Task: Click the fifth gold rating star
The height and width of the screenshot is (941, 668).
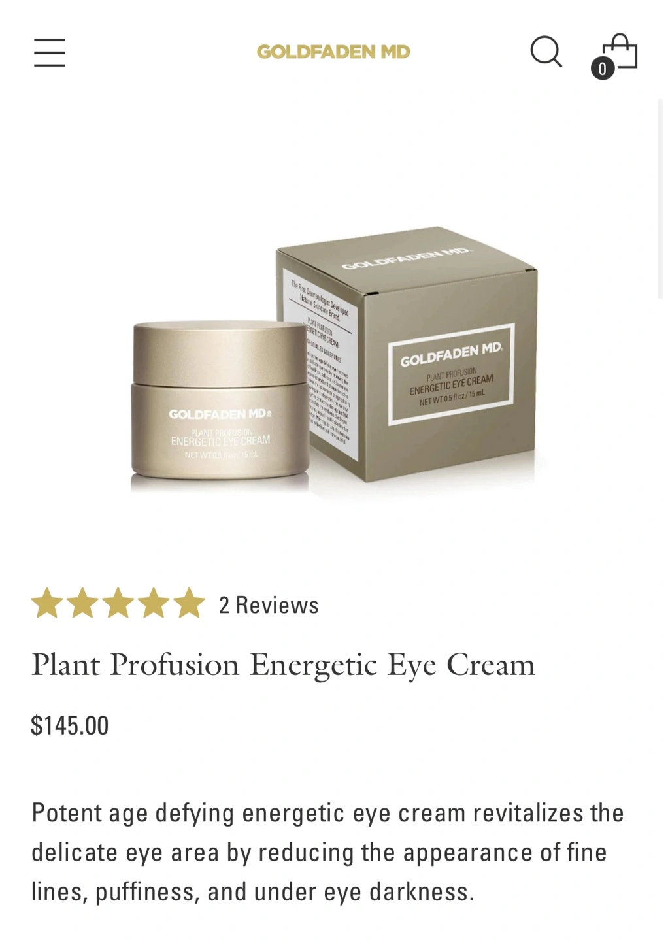Action: 189,603
